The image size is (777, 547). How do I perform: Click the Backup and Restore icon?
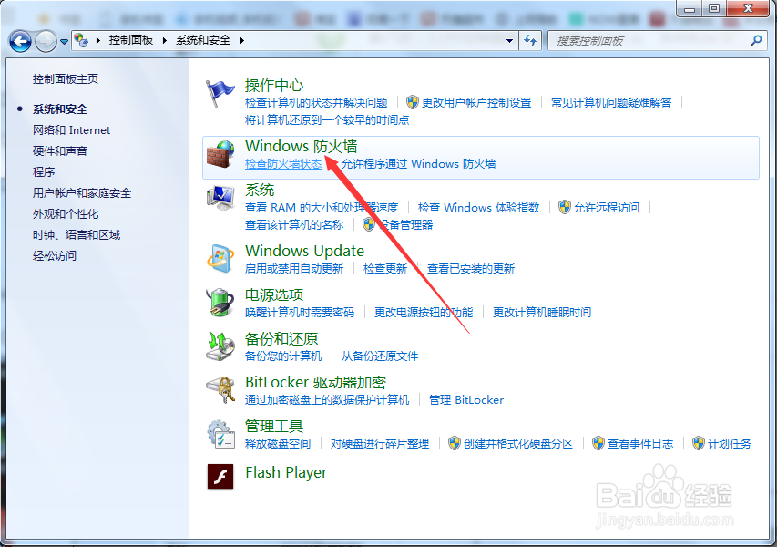coord(220,346)
